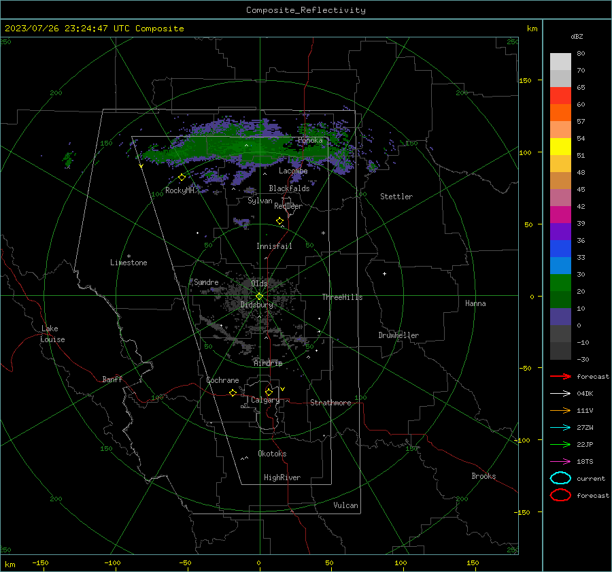Click the Lake Louise label
This screenshot has height=572, width=612.
click(52, 334)
